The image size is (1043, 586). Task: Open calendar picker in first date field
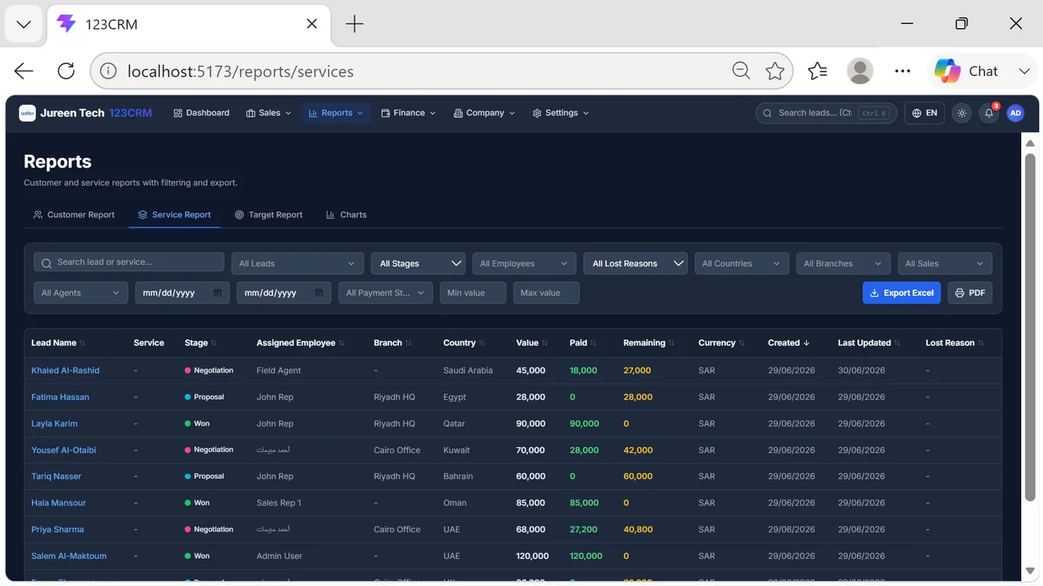click(217, 293)
